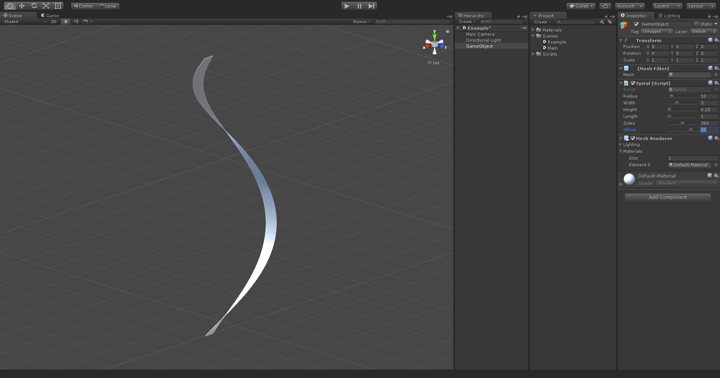
Task: Click Project search by type icon
Action: [x=601, y=22]
